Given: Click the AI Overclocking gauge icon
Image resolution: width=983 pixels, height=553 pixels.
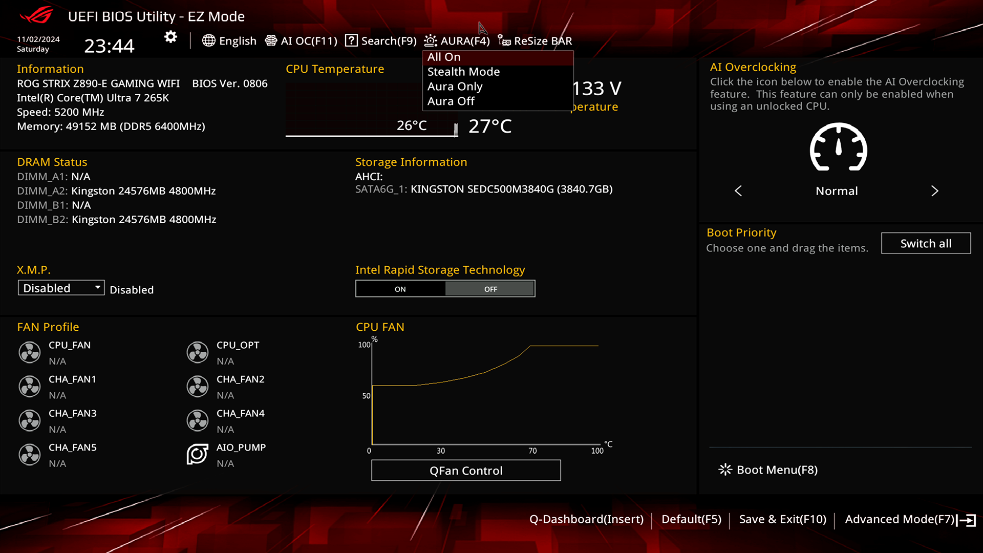Looking at the screenshot, I should (x=838, y=148).
